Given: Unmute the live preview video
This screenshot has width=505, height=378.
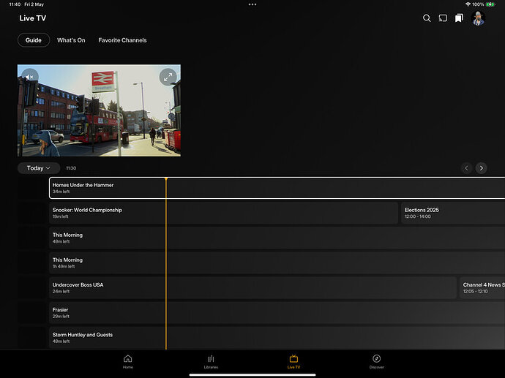Looking at the screenshot, I should [29, 77].
